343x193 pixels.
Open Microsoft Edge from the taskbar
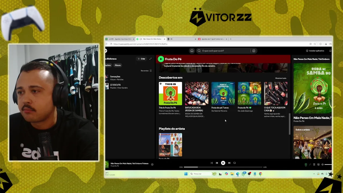[238, 174]
